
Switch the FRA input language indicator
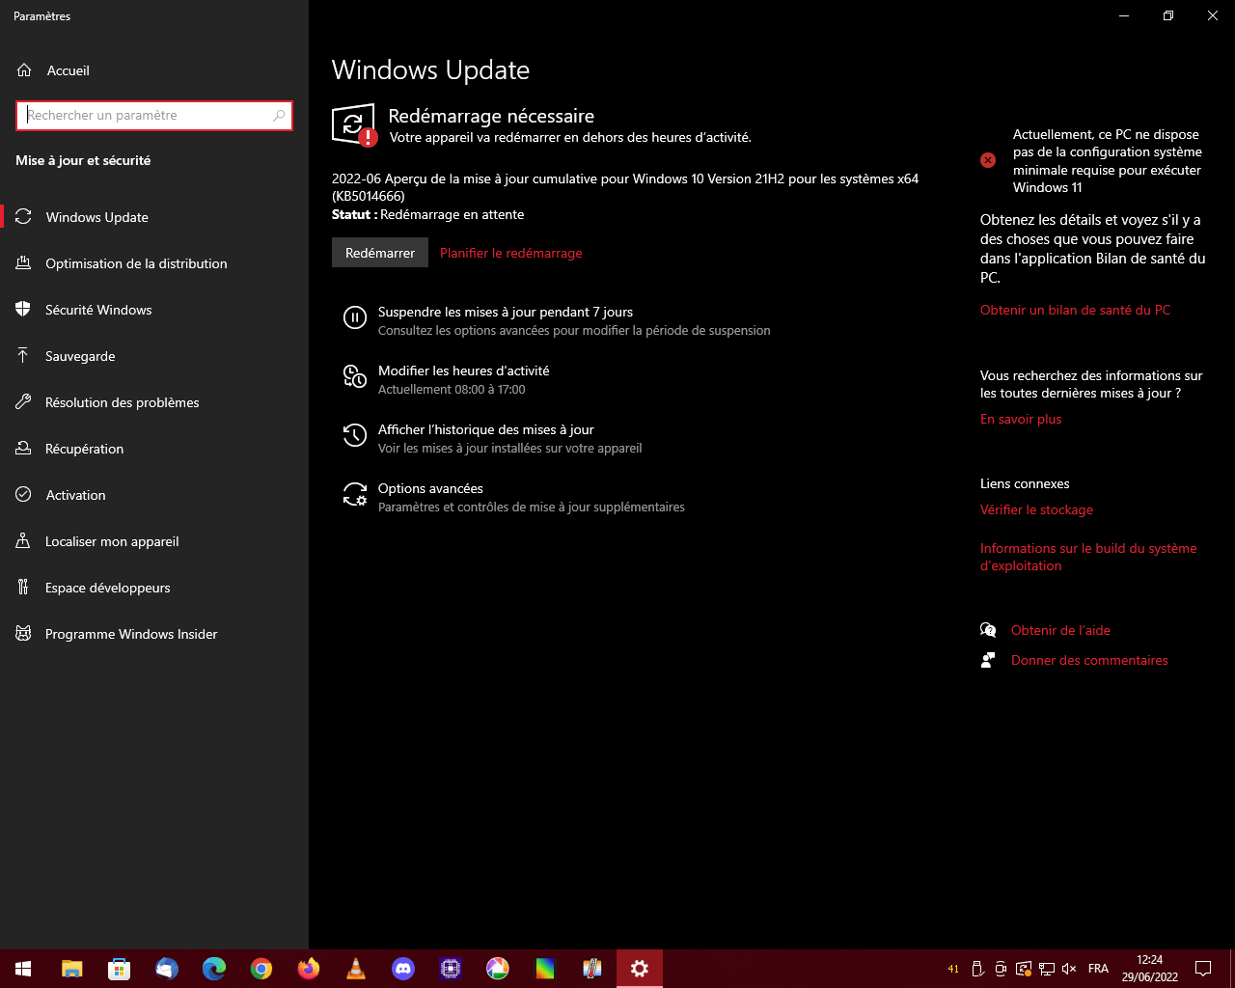point(1098,969)
